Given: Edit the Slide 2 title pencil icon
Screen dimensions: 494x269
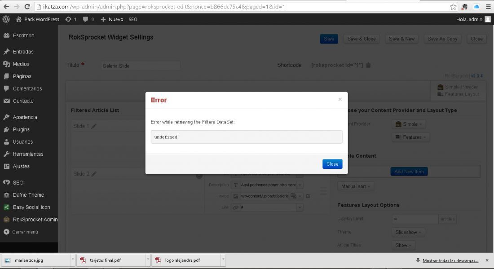Looking at the screenshot, I should (94, 174).
